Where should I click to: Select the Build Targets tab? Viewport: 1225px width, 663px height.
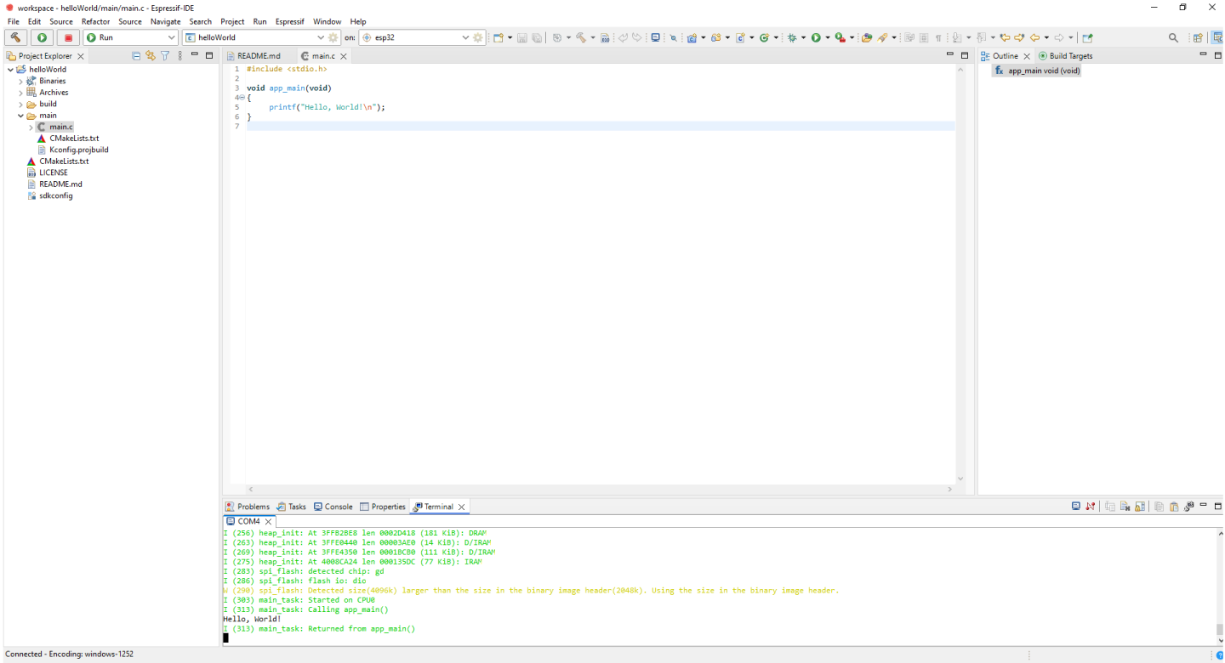click(x=1070, y=56)
